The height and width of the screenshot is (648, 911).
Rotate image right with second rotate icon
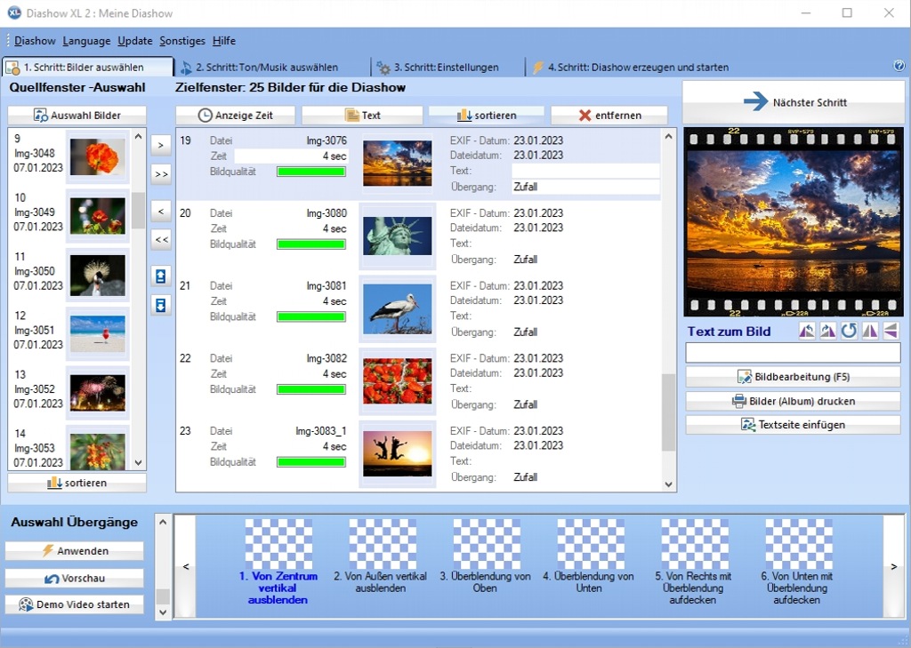click(828, 331)
